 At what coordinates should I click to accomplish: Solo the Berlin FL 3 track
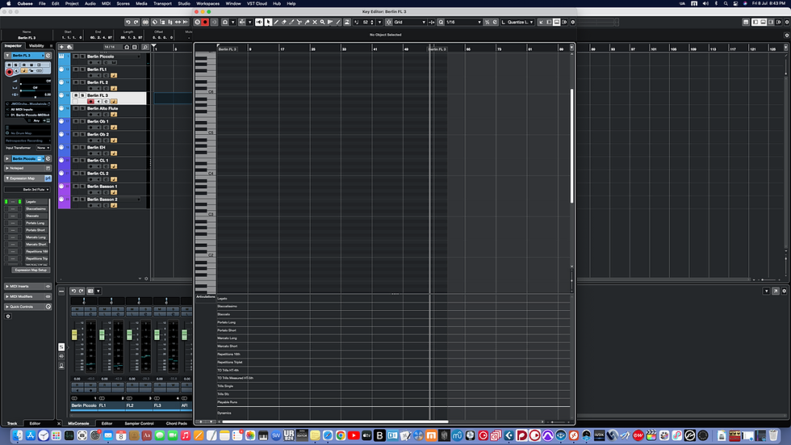82,95
